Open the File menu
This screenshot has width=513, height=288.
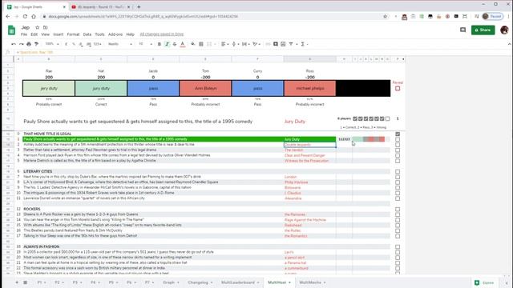pos(24,34)
